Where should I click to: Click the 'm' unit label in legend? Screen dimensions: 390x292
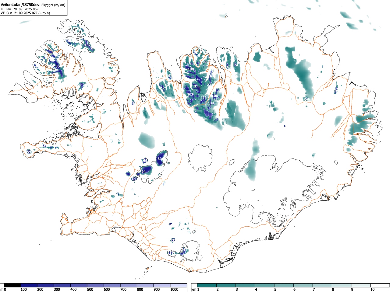click(2, 290)
